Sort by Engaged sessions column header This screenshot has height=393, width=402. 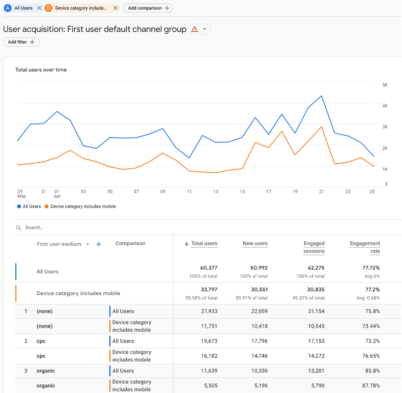point(314,247)
